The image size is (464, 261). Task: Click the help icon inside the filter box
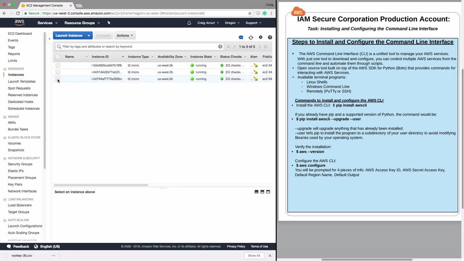pos(220,46)
